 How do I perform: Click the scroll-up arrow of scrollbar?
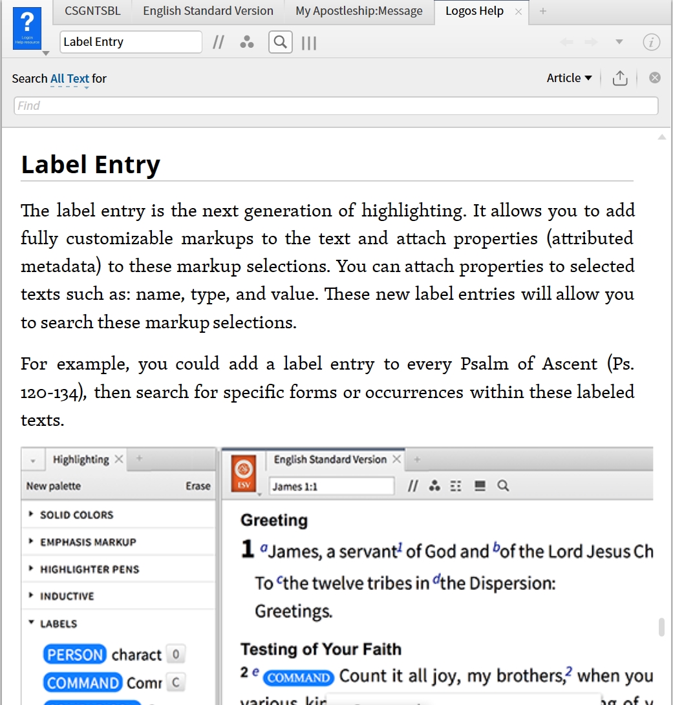click(x=661, y=137)
